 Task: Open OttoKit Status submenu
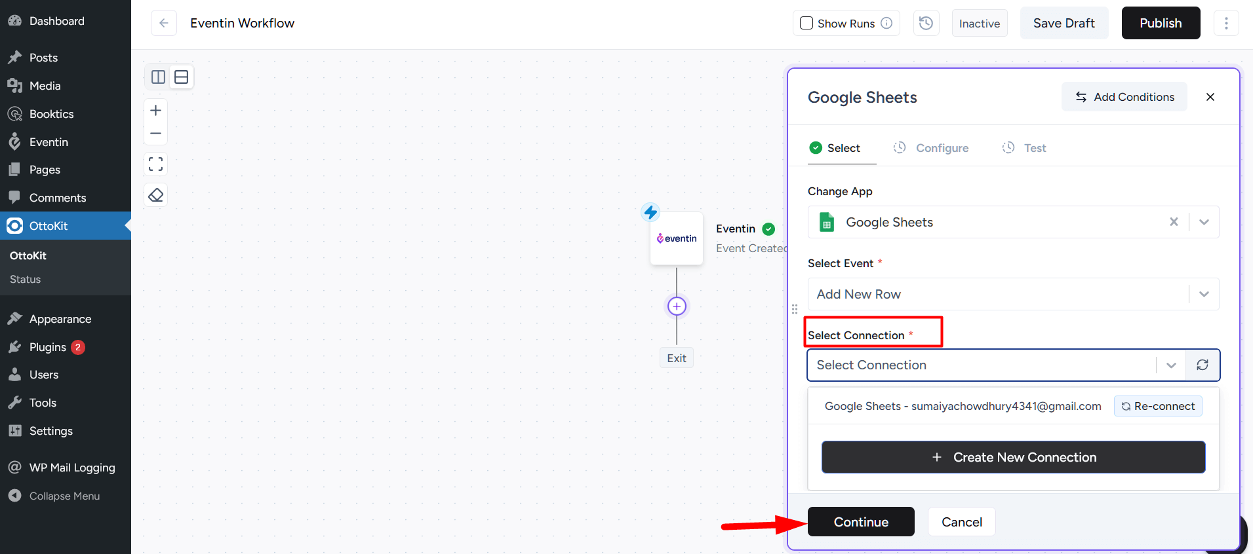coord(26,279)
